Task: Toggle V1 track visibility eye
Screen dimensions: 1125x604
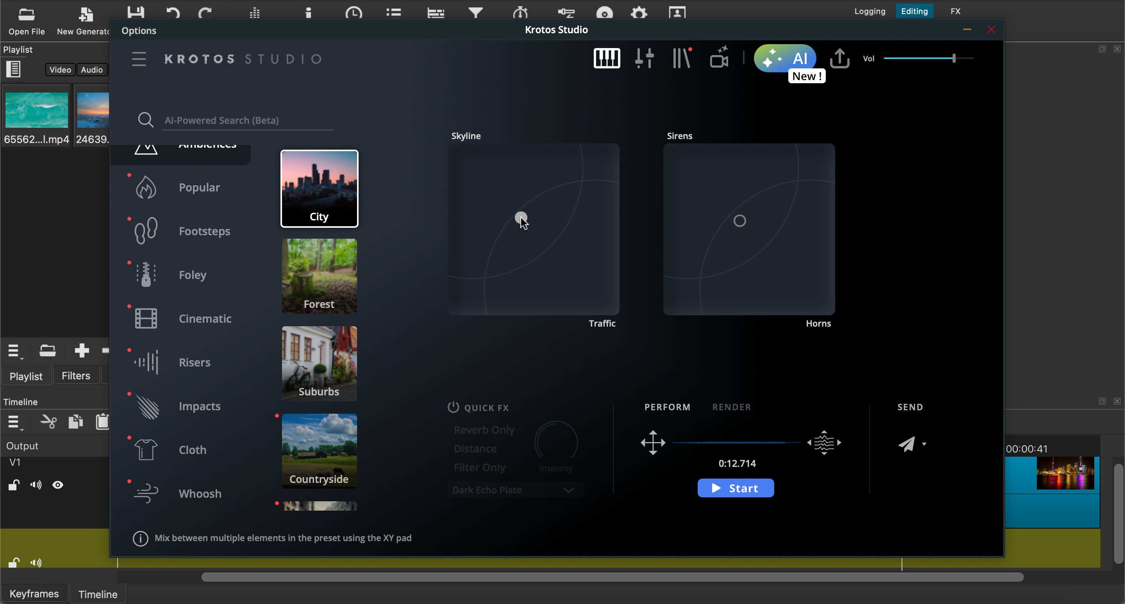Action: [58, 485]
